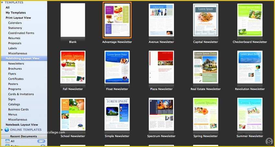Select the Checkerboard Newsletter template thumbnail
Image resolution: width=275 pixels, height=147 pixels.
point(250,20)
